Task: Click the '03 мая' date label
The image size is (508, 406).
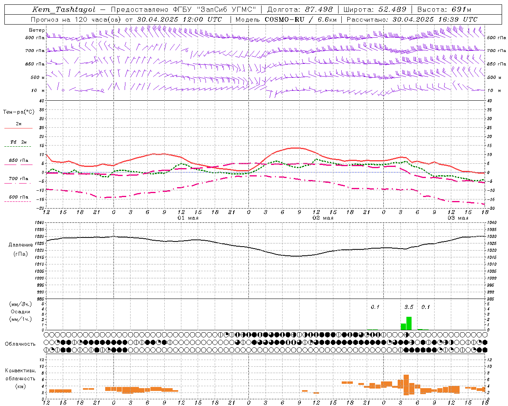Action: tap(458, 218)
